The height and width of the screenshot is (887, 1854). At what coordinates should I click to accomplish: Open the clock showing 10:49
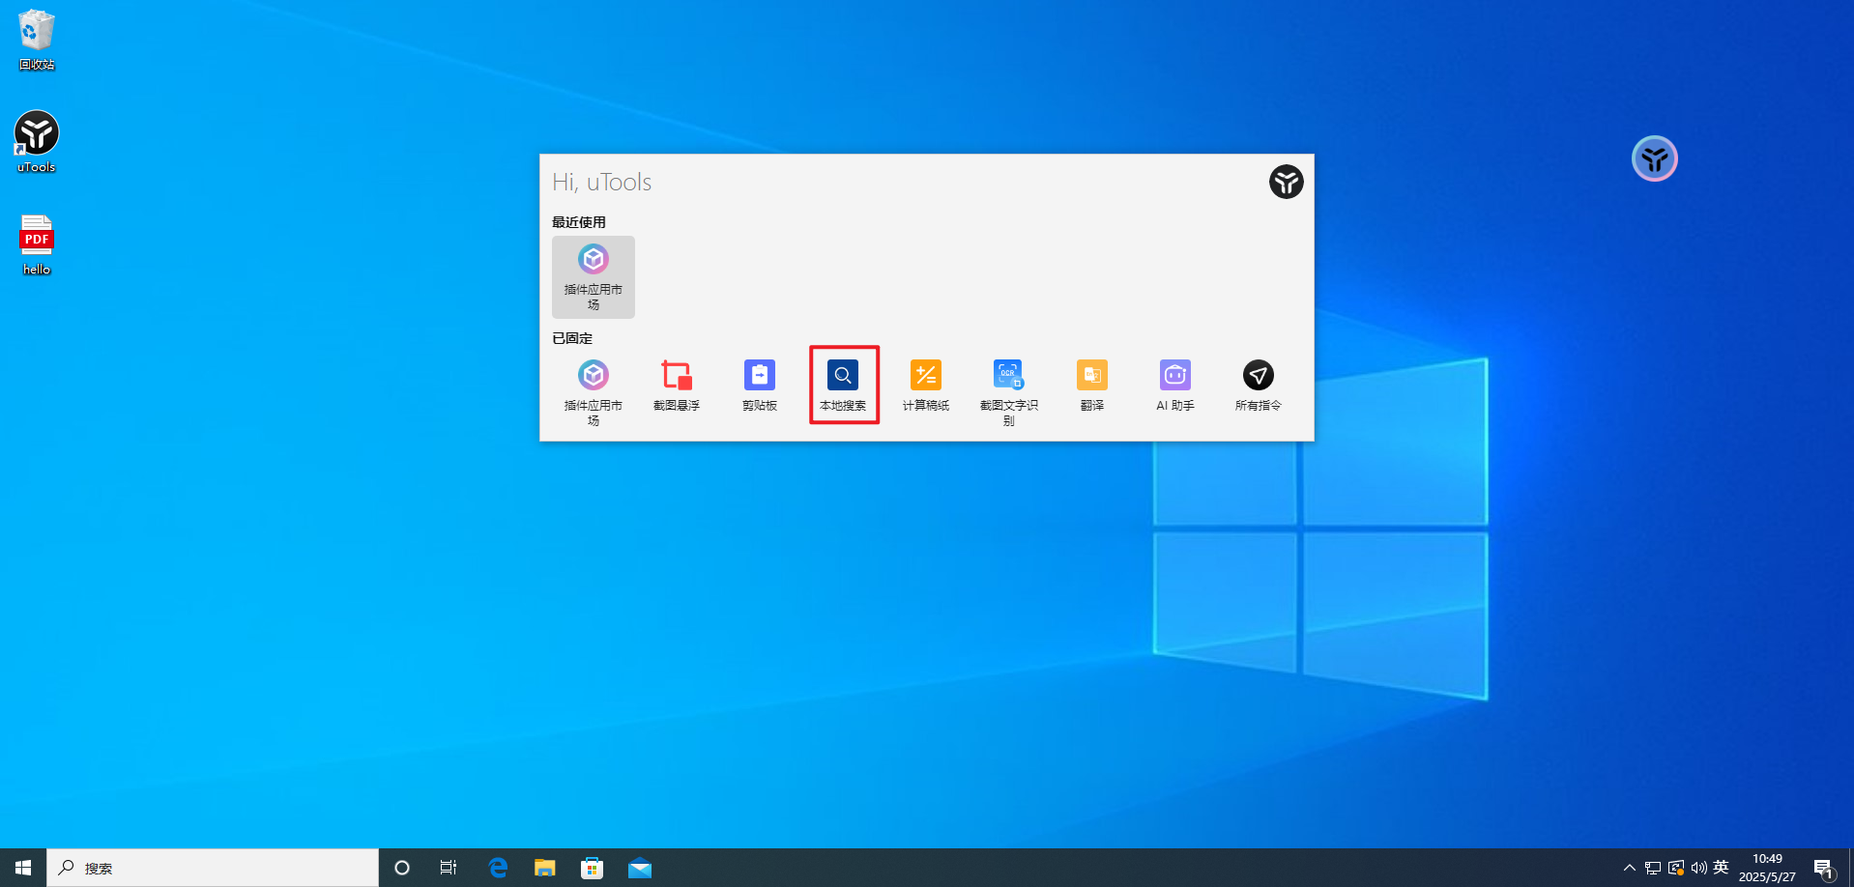(1767, 868)
